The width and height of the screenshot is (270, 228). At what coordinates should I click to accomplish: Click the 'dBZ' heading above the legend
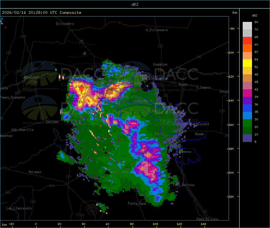[254, 16]
